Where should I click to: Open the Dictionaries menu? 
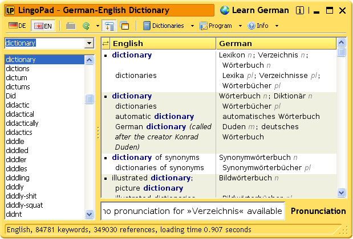tap(168, 26)
